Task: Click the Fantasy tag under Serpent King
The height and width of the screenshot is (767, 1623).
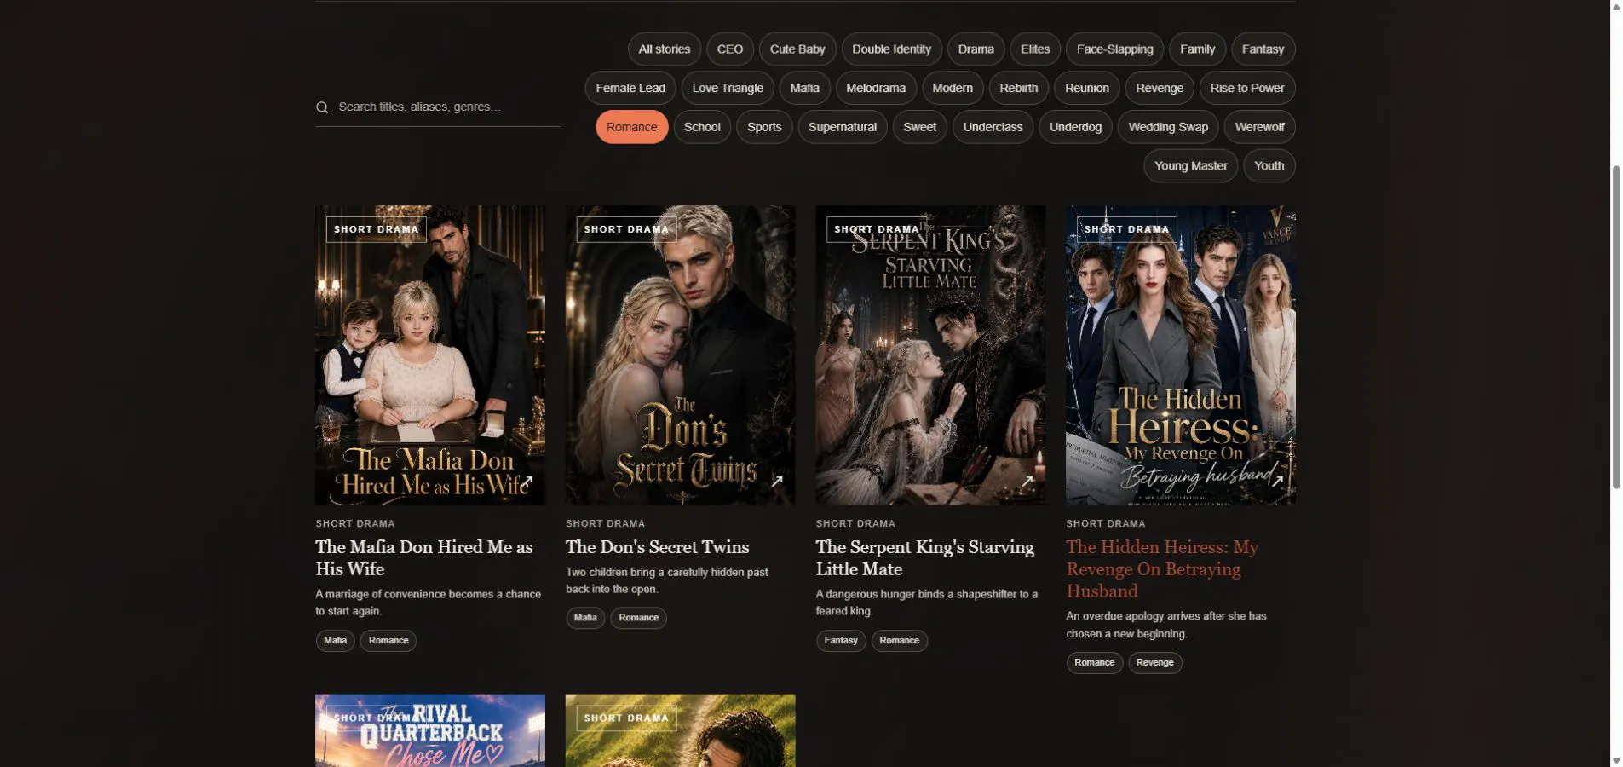Action: click(841, 641)
